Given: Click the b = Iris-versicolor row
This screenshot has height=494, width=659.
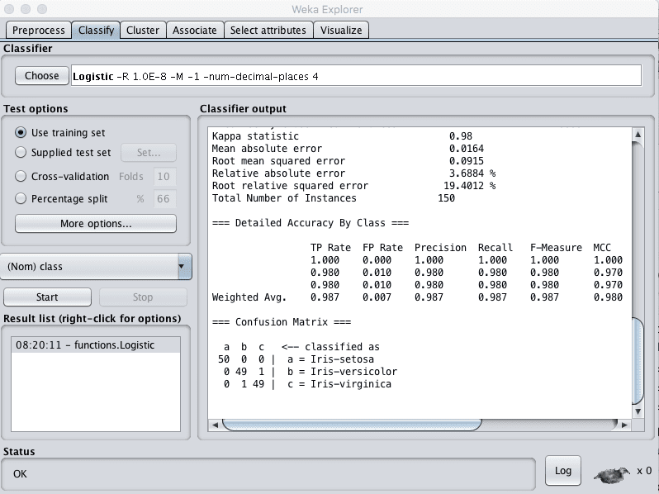Looking at the screenshot, I should pyautogui.click(x=311, y=372).
